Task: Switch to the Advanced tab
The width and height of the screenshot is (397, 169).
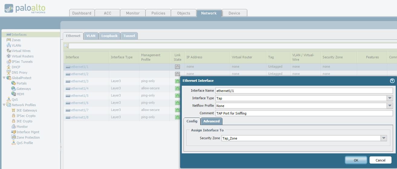Action: tap(211, 121)
